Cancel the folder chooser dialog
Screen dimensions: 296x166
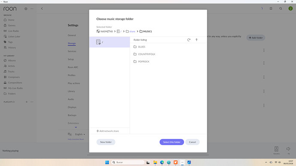click(x=192, y=142)
